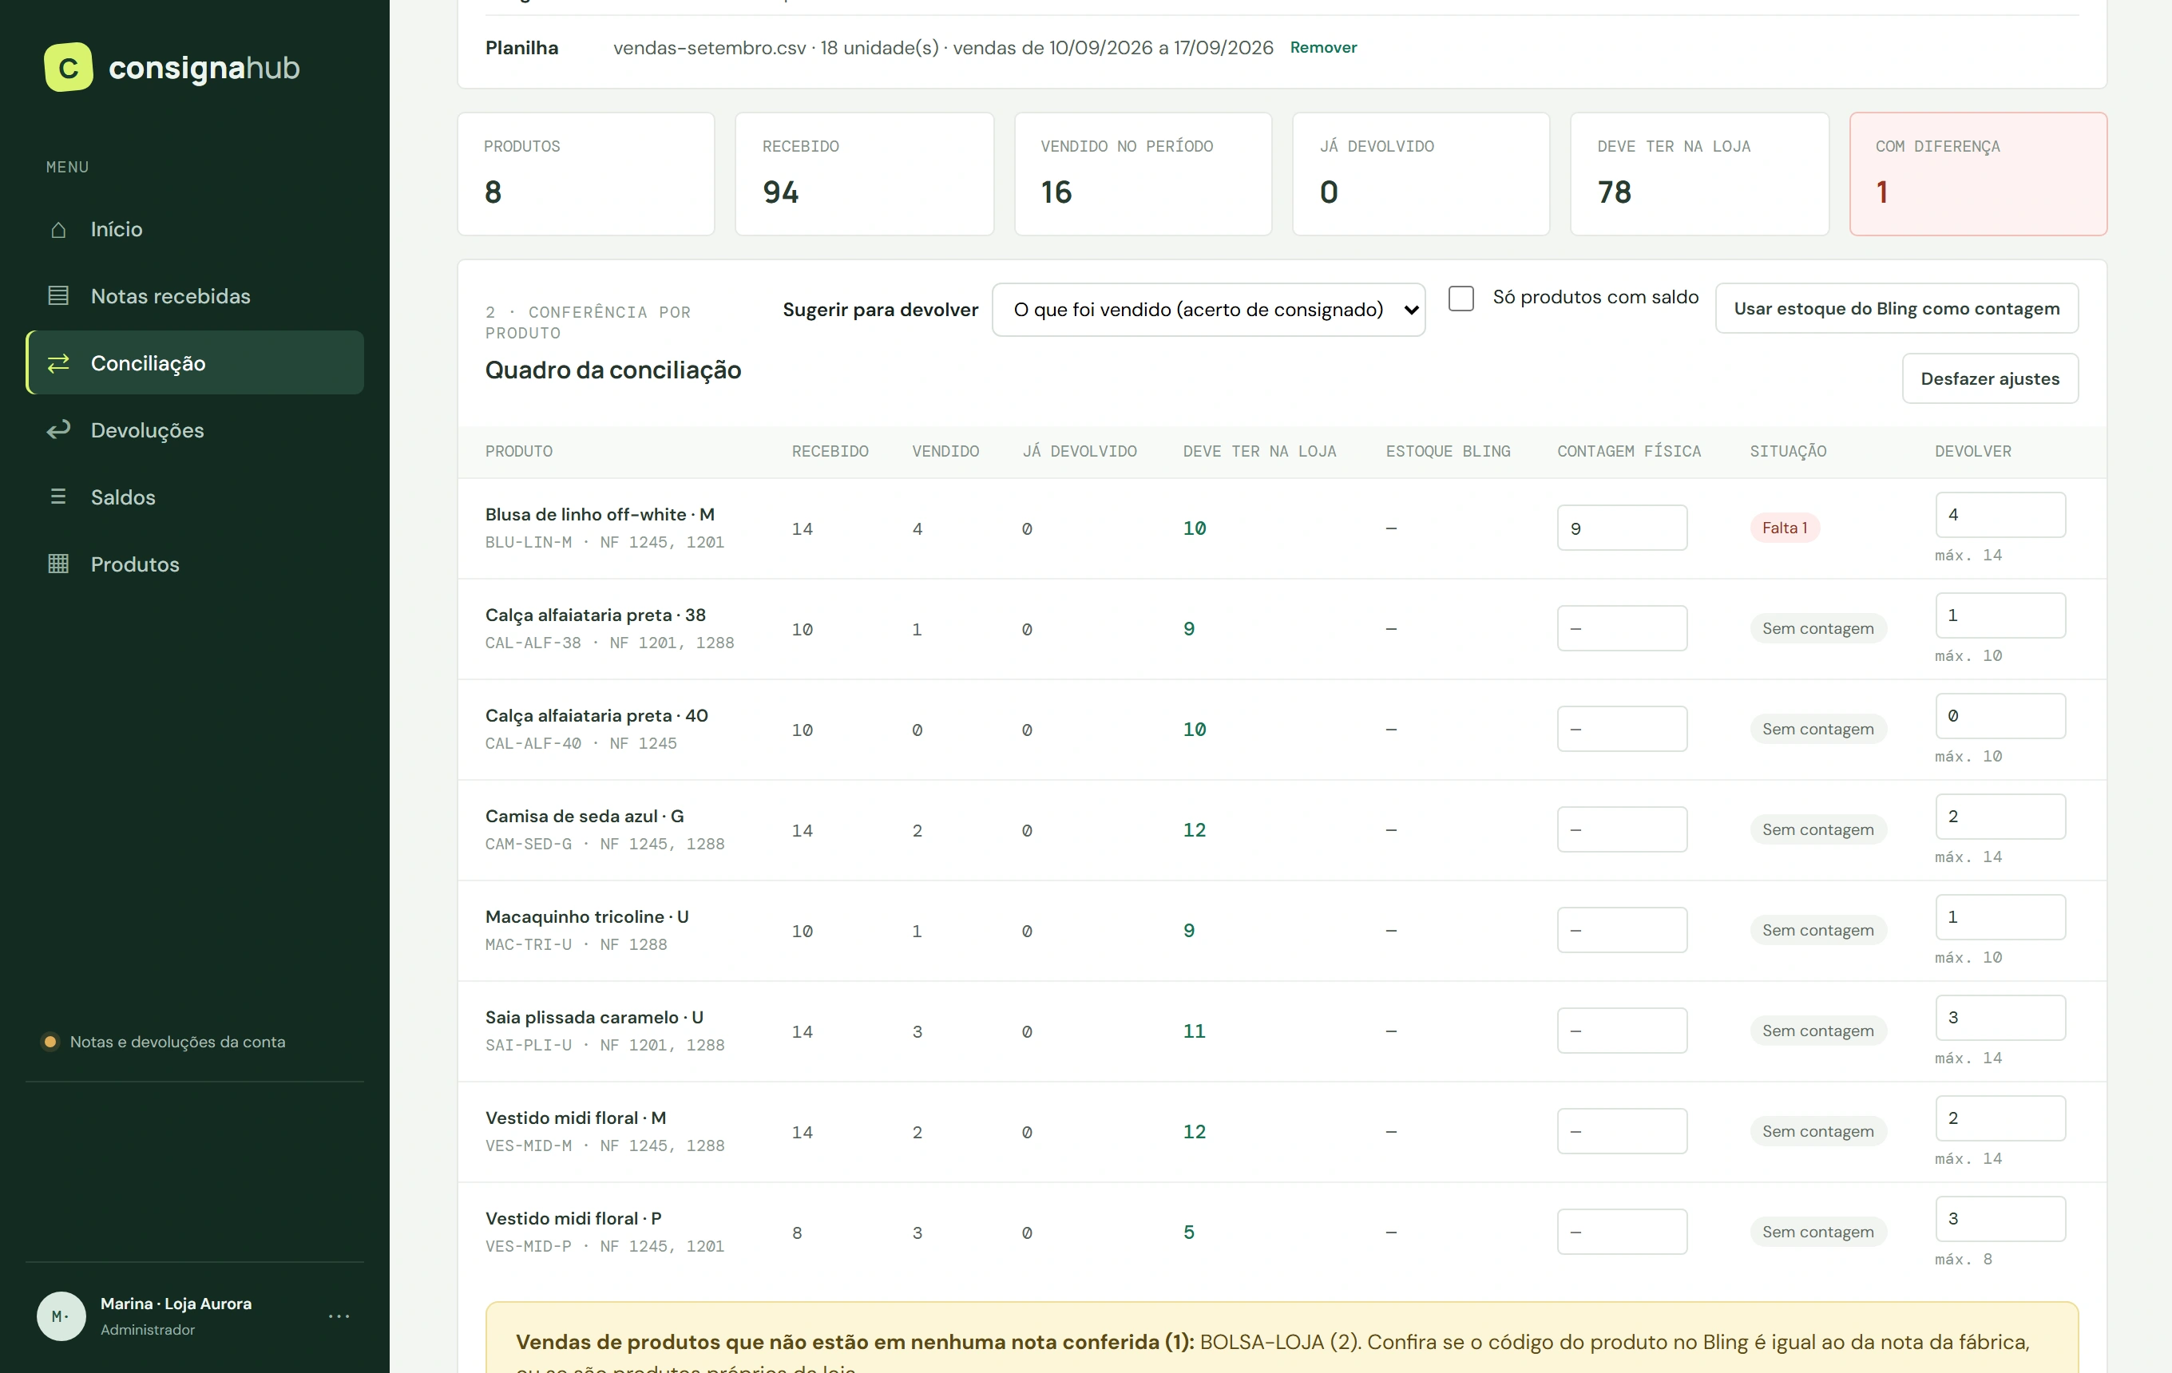Click Usar estoque do Bling como contagem
This screenshot has height=1373, width=2172.
tap(1897, 308)
